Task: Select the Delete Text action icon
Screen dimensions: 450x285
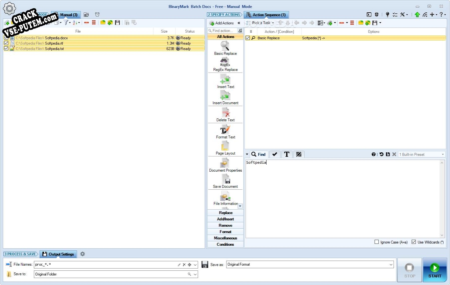Action: (226, 112)
